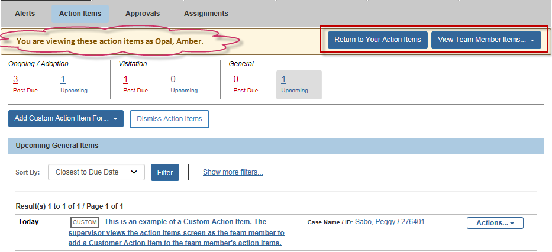This screenshot has width=552, height=252.
Task: Click Return to Your Action Items button
Action: coord(377,40)
